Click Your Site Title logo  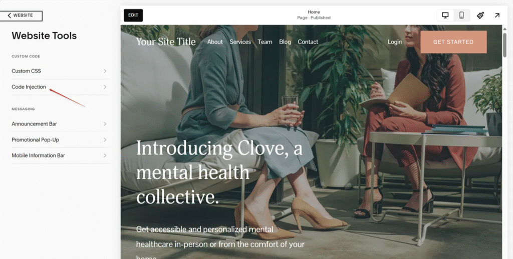166,42
